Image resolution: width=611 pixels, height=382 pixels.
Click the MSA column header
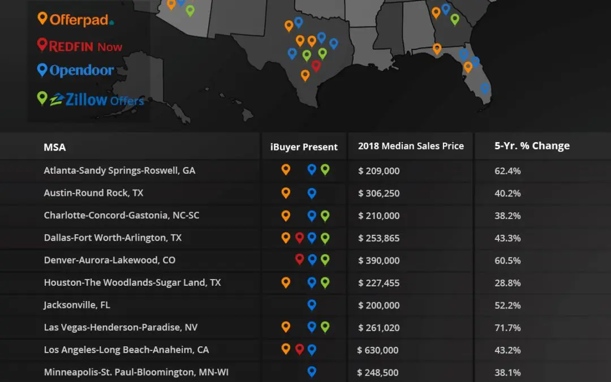point(55,147)
